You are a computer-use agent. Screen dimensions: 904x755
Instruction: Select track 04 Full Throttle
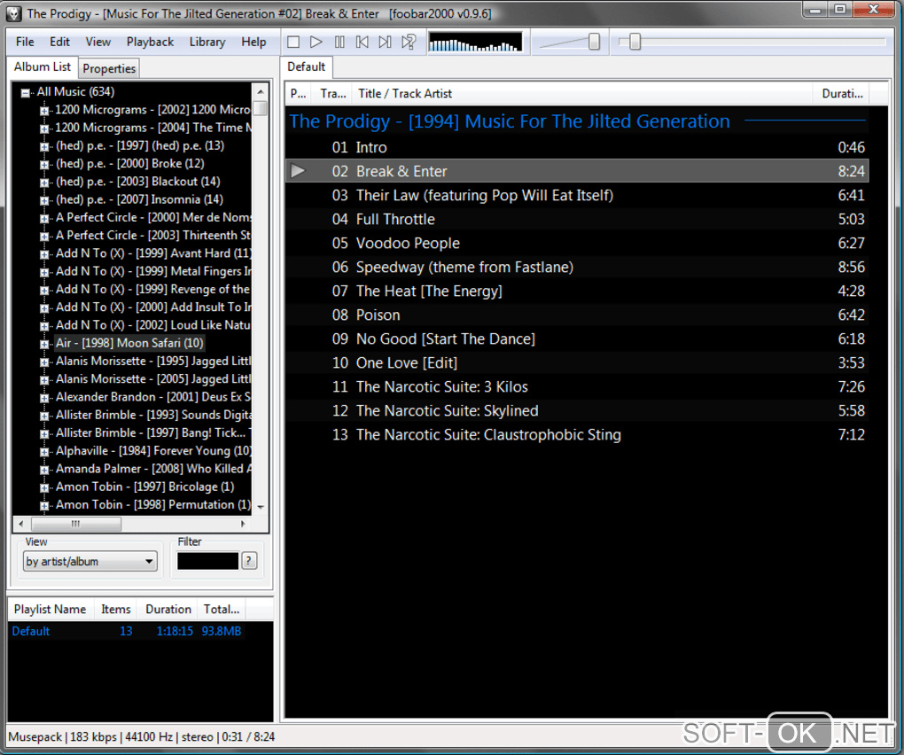(577, 219)
